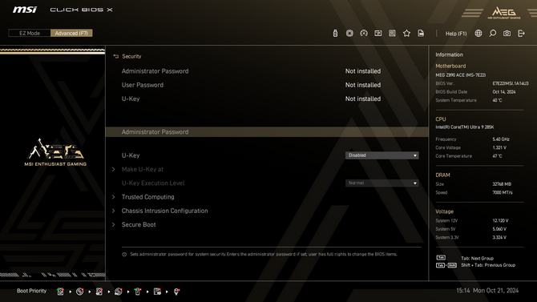Open the U-Key Execution Level Normal dropdown
This screenshot has width=537, height=302.
point(382,183)
